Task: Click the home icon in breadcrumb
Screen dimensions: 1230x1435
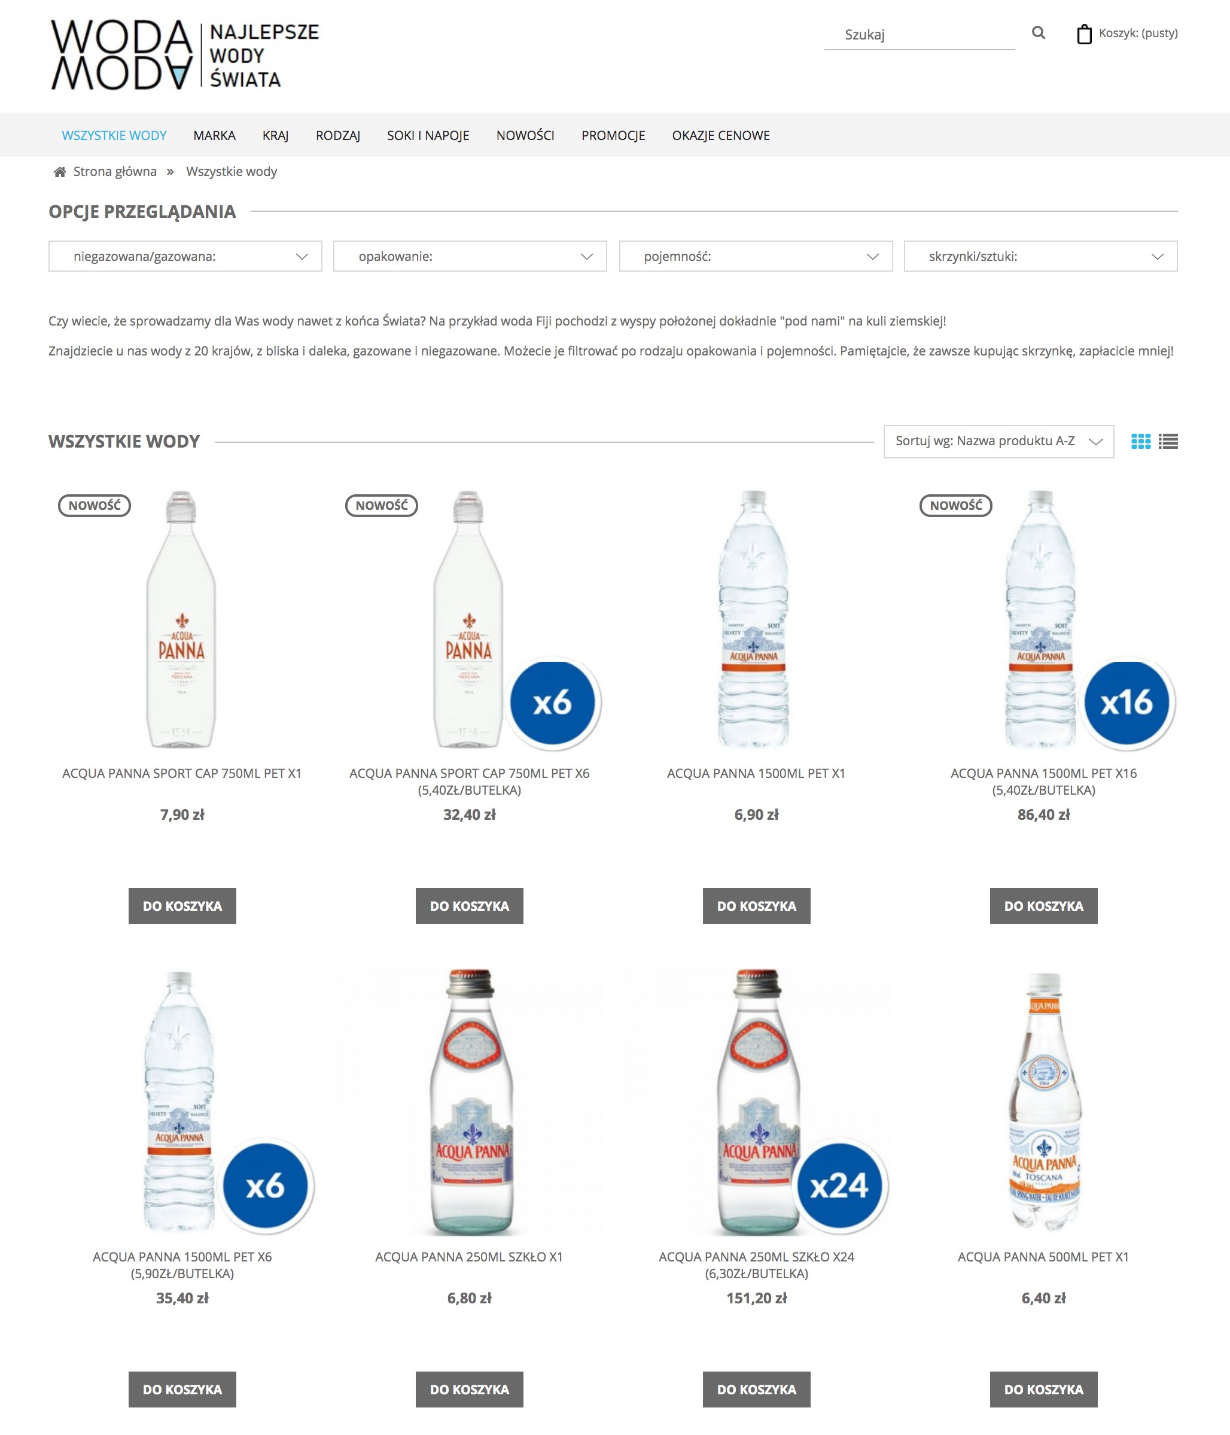Action: [x=60, y=172]
